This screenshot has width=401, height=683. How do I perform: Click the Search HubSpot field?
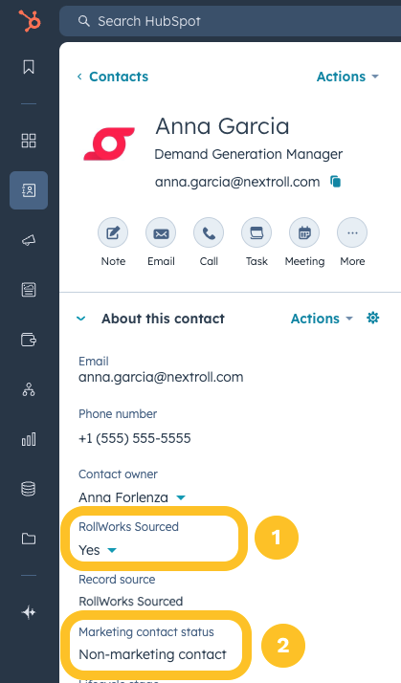click(230, 21)
